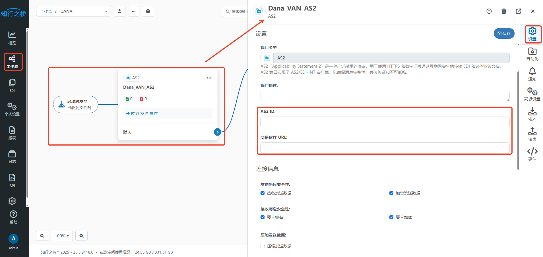
Task: Click the settings panel vertical scrollbar
Action: tap(518, 119)
